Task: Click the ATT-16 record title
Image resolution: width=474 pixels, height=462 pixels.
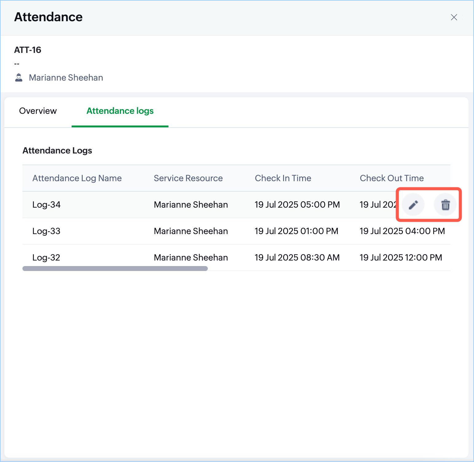Action: coord(28,50)
